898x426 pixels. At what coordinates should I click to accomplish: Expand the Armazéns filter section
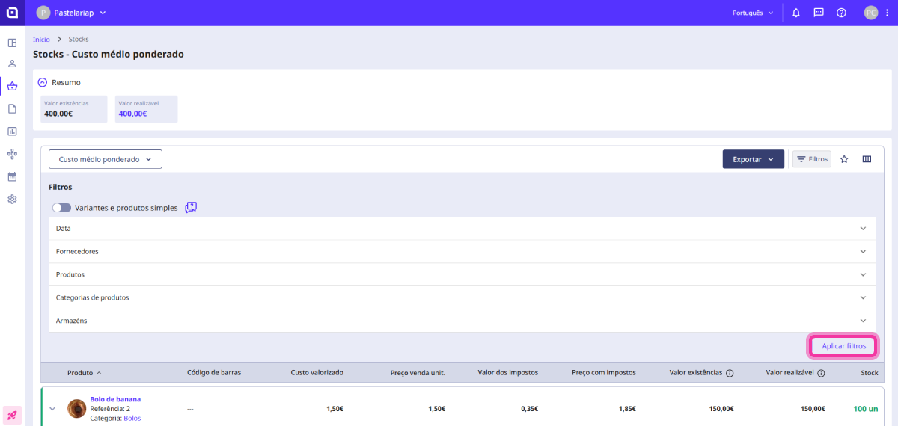pyautogui.click(x=462, y=321)
